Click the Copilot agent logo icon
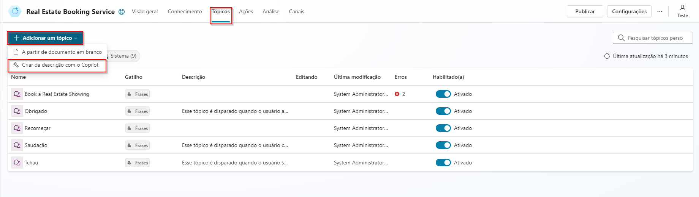Screen dimensions: 699x197 [15, 11]
